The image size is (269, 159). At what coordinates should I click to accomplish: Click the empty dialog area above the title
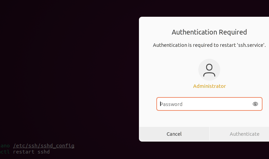[209, 22]
